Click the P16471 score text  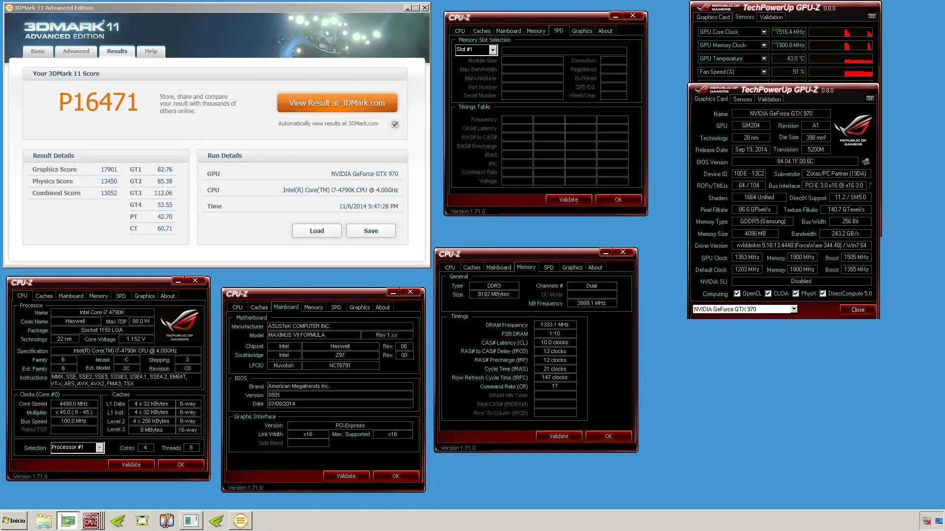98,102
